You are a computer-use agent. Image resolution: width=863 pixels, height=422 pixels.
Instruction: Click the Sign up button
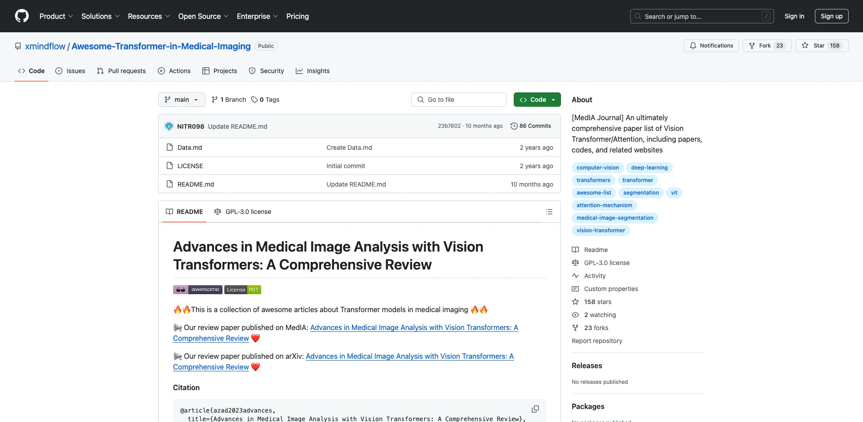[x=832, y=16]
